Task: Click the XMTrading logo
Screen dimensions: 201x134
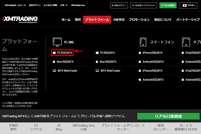Action: (x=20, y=20)
